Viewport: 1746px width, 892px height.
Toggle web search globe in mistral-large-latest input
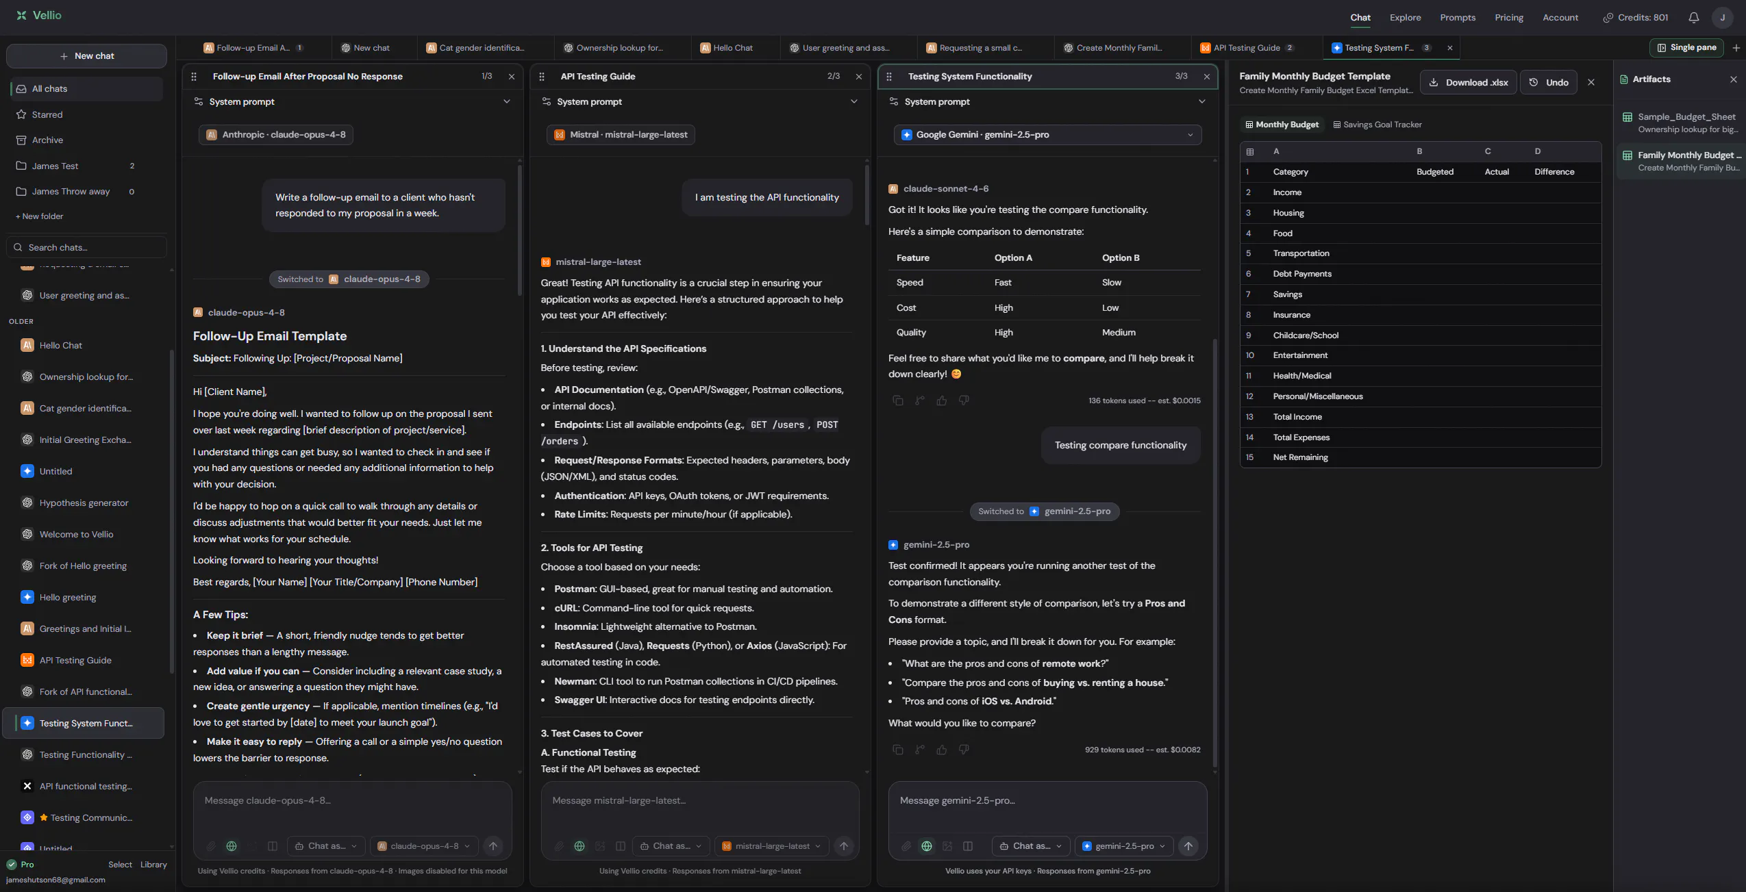point(579,846)
